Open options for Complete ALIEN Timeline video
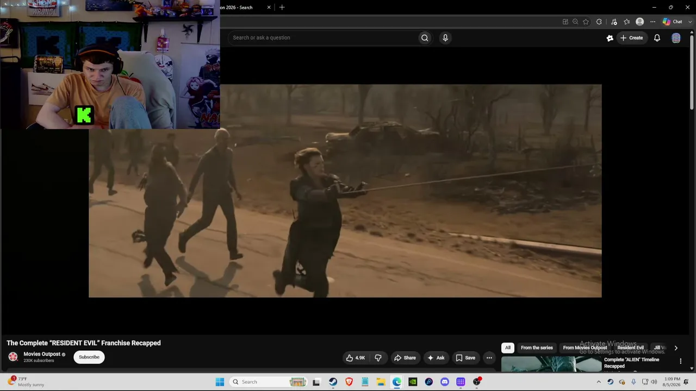 tap(680, 361)
